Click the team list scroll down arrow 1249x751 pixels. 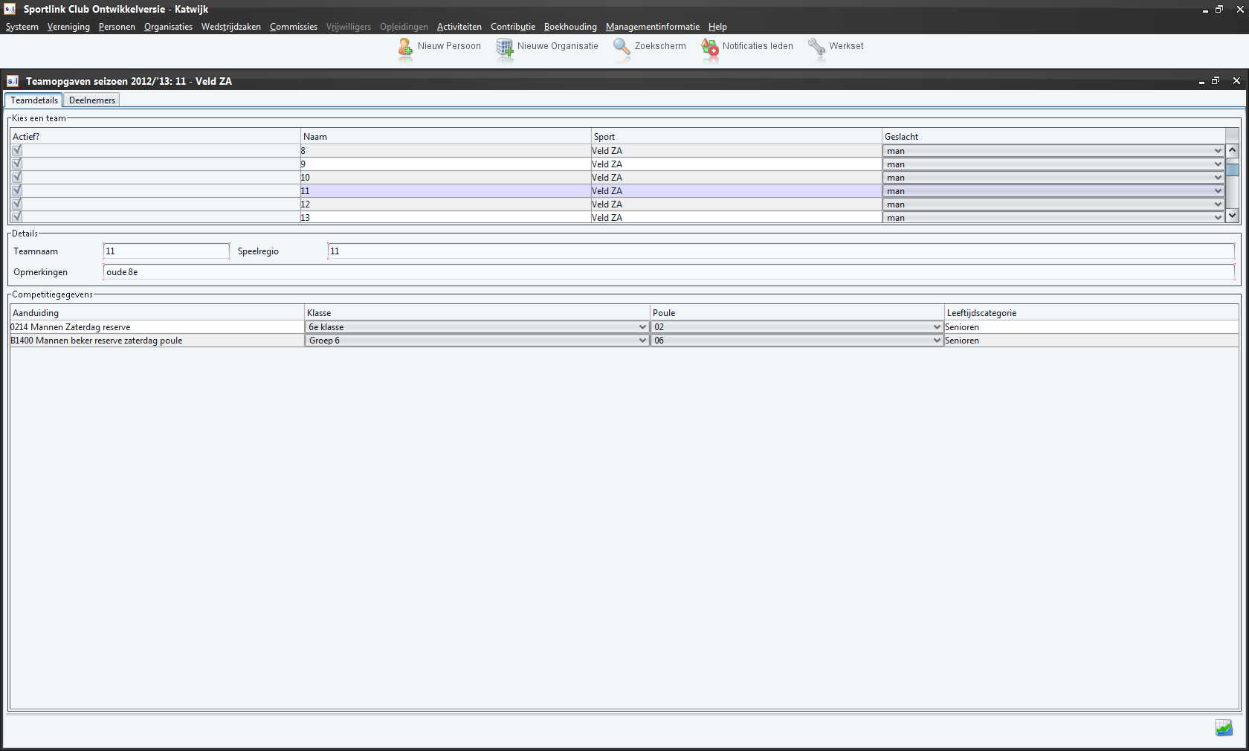[x=1232, y=216]
